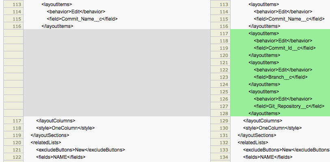Click <behavior>Edit</behavior> on line 114 of original pane
The image size is (330, 162).
(76, 12)
